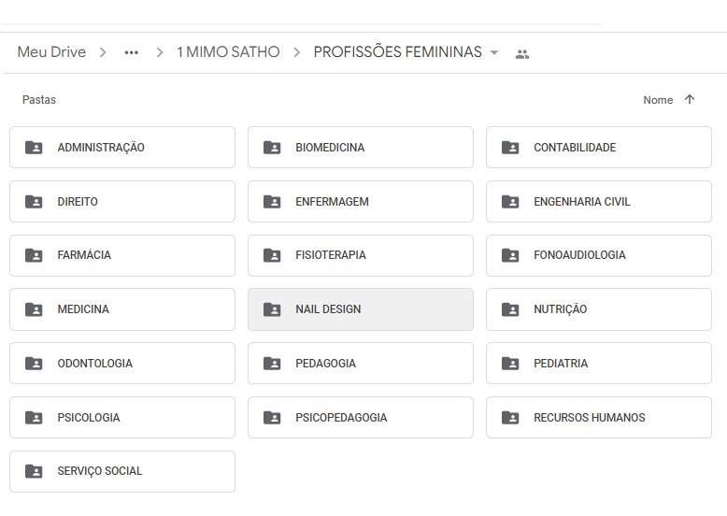Go to Meu Drive in breadcrumb
The height and width of the screenshot is (516, 727).
(x=51, y=52)
